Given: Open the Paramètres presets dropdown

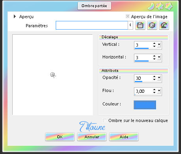Looking at the screenshot, I should click(x=130, y=25).
